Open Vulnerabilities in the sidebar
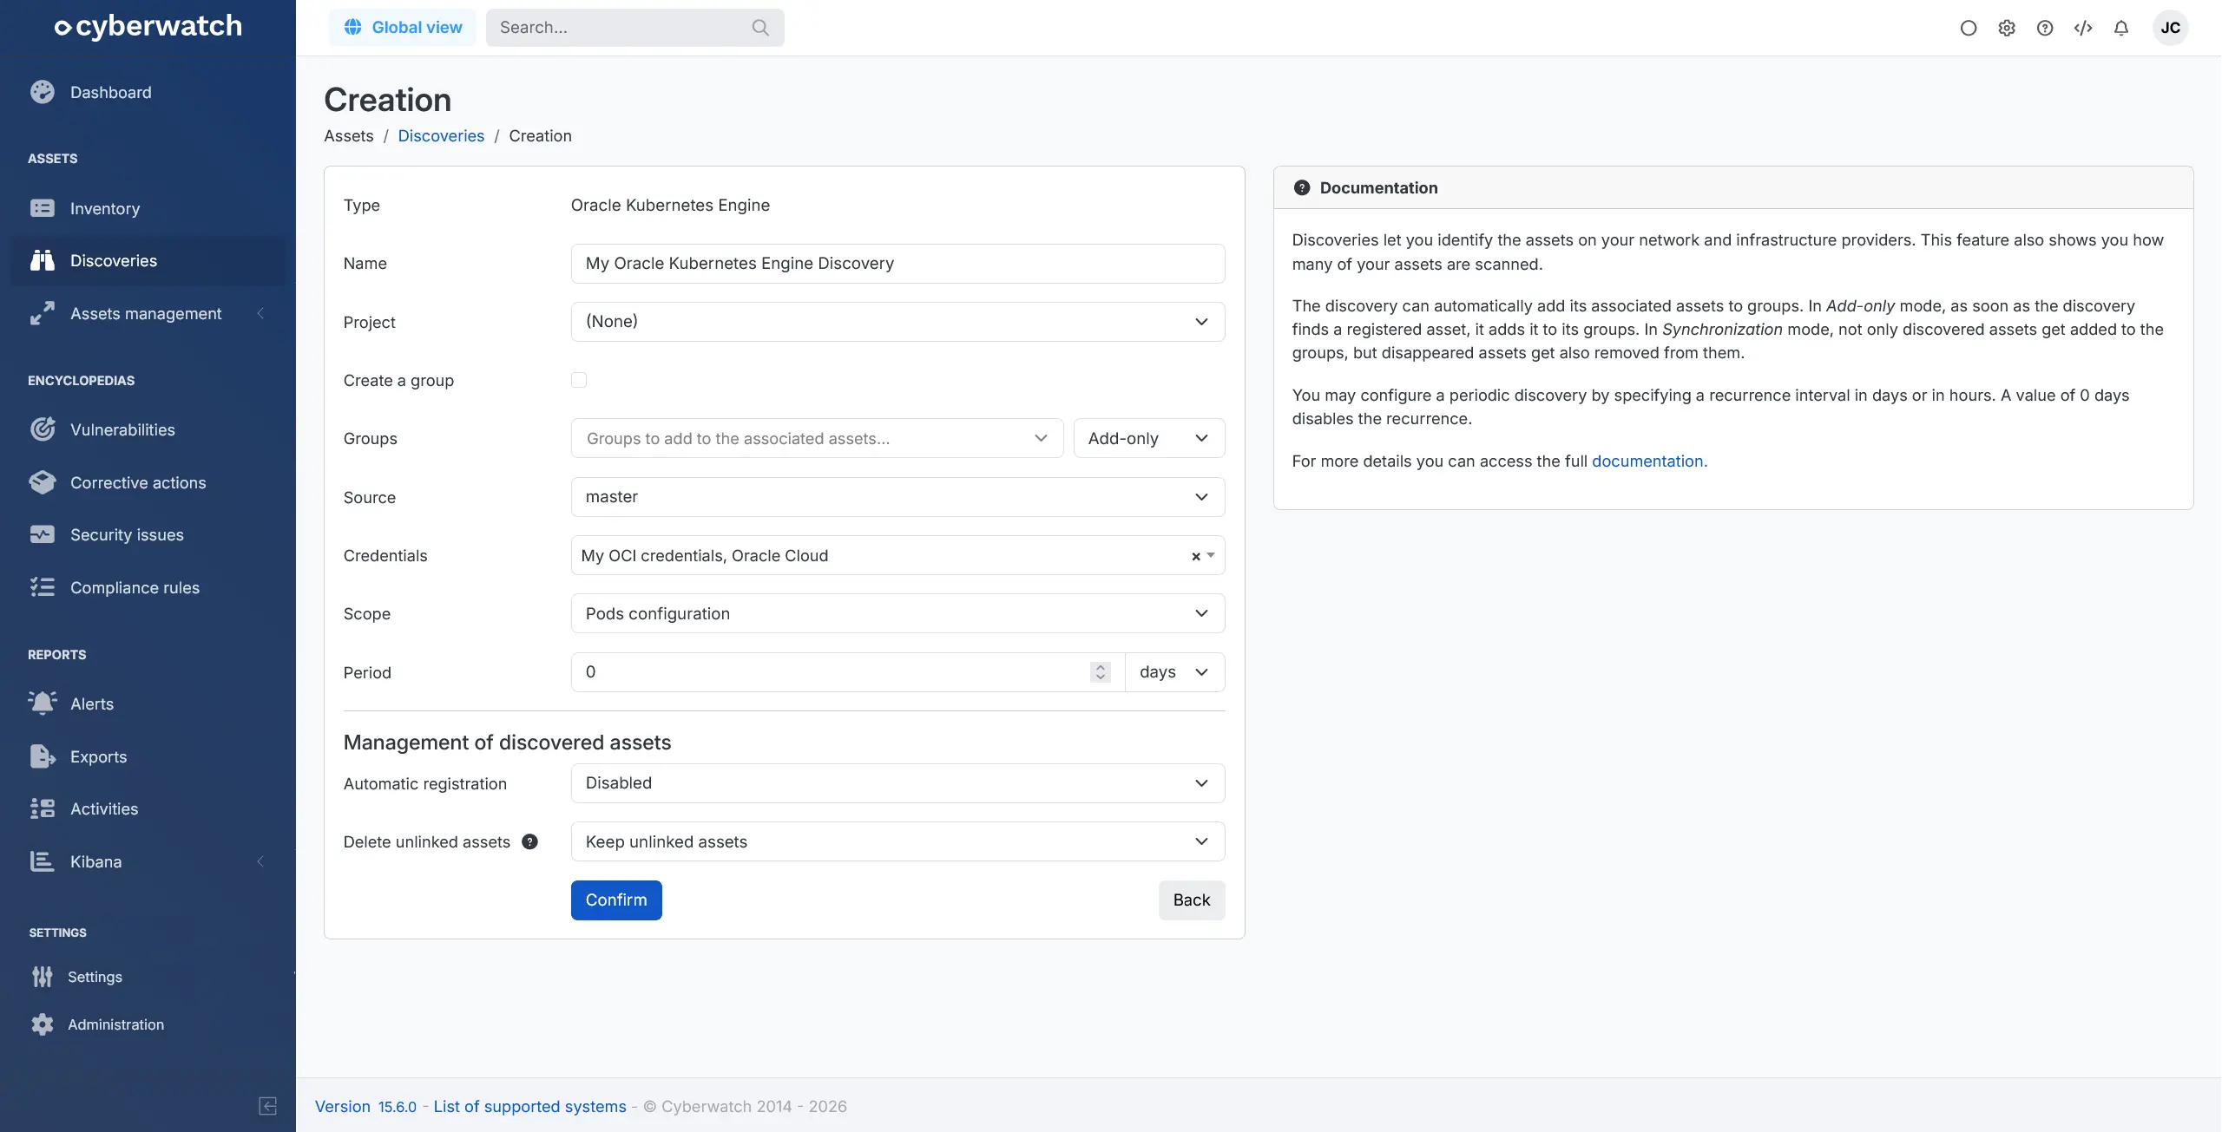This screenshot has height=1132, width=2222. click(122, 429)
